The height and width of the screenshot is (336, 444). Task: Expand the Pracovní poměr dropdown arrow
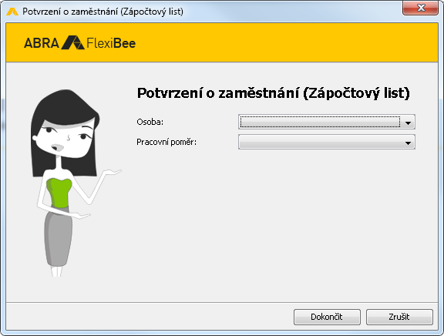(408, 143)
